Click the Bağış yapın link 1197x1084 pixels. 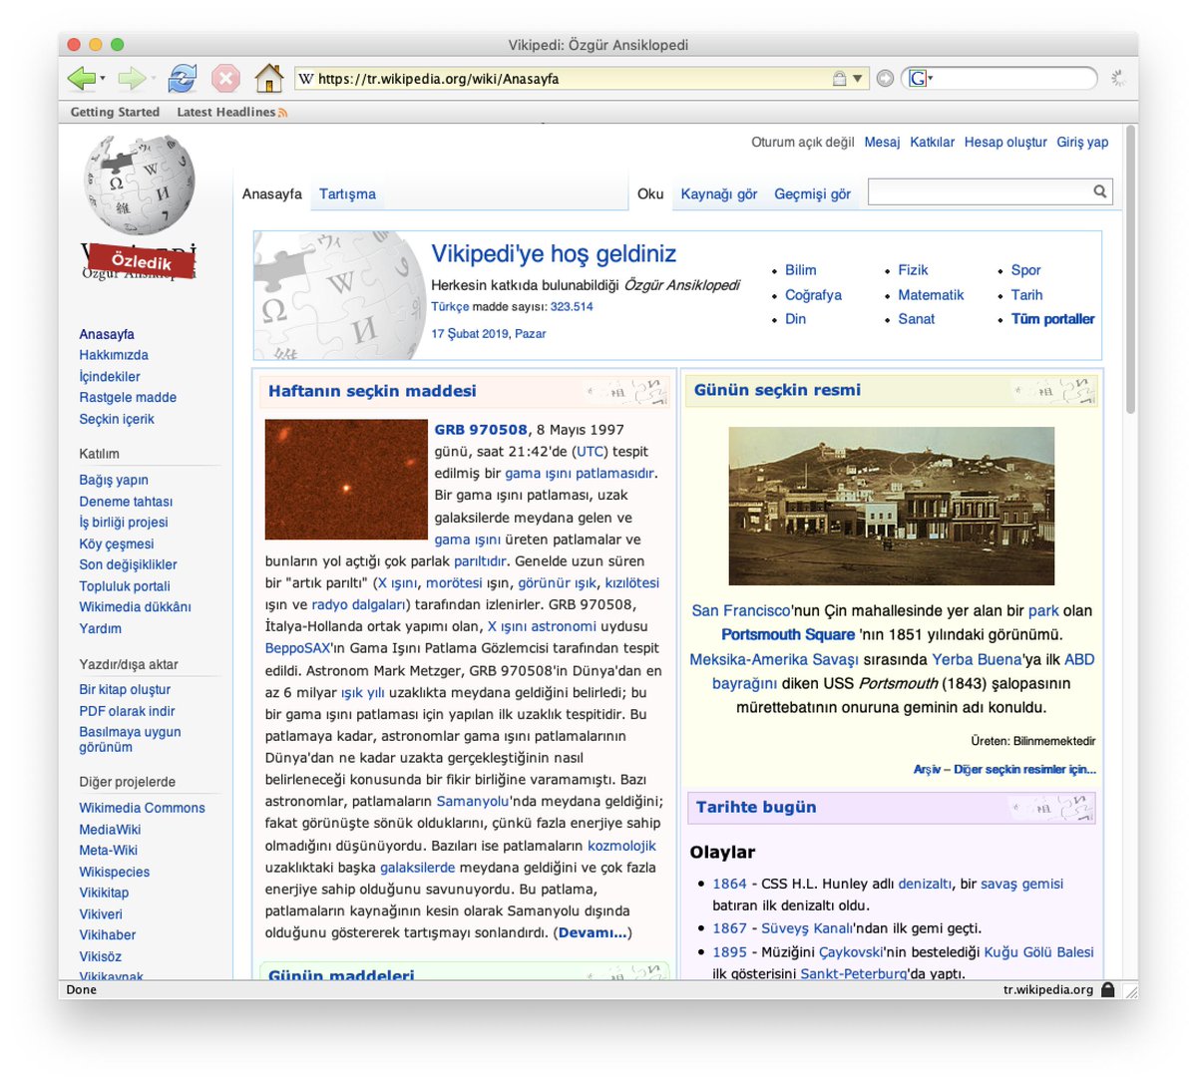pos(114,480)
